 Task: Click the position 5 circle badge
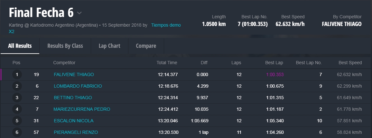coord(17,121)
